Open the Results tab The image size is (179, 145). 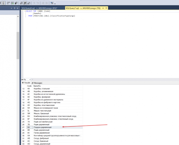[26, 83]
